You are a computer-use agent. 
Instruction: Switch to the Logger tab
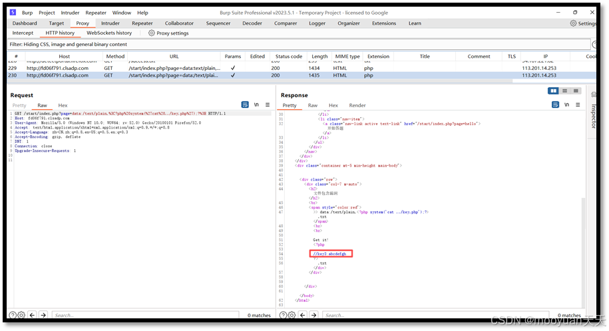(x=317, y=23)
